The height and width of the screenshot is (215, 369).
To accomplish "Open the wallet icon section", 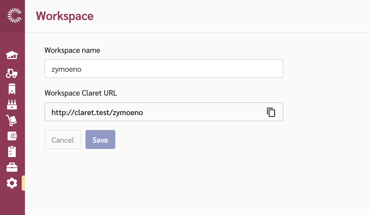I will click(x=12, y=136).
